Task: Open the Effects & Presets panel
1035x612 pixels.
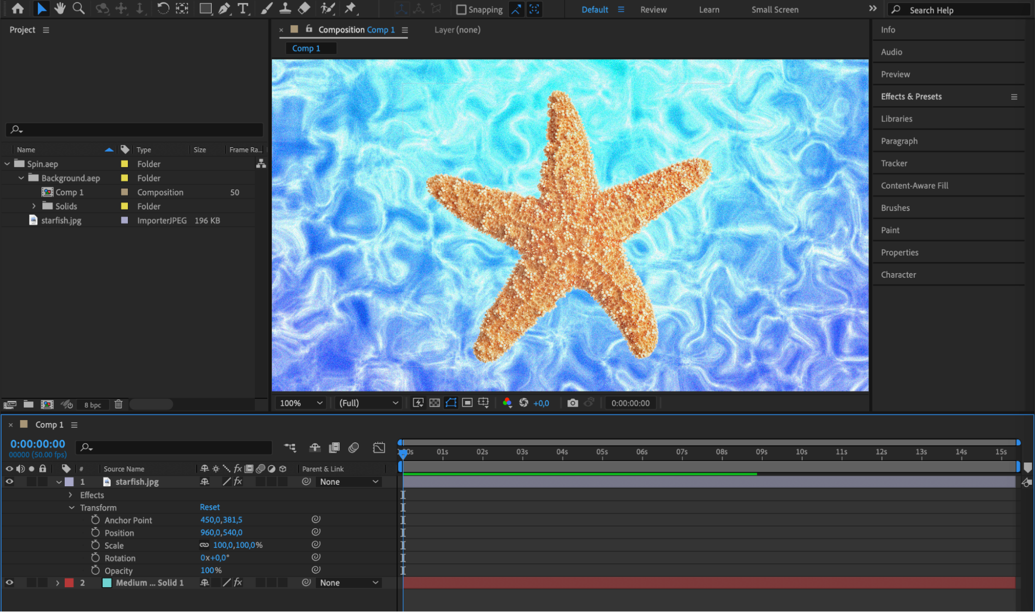Action: 911,96
